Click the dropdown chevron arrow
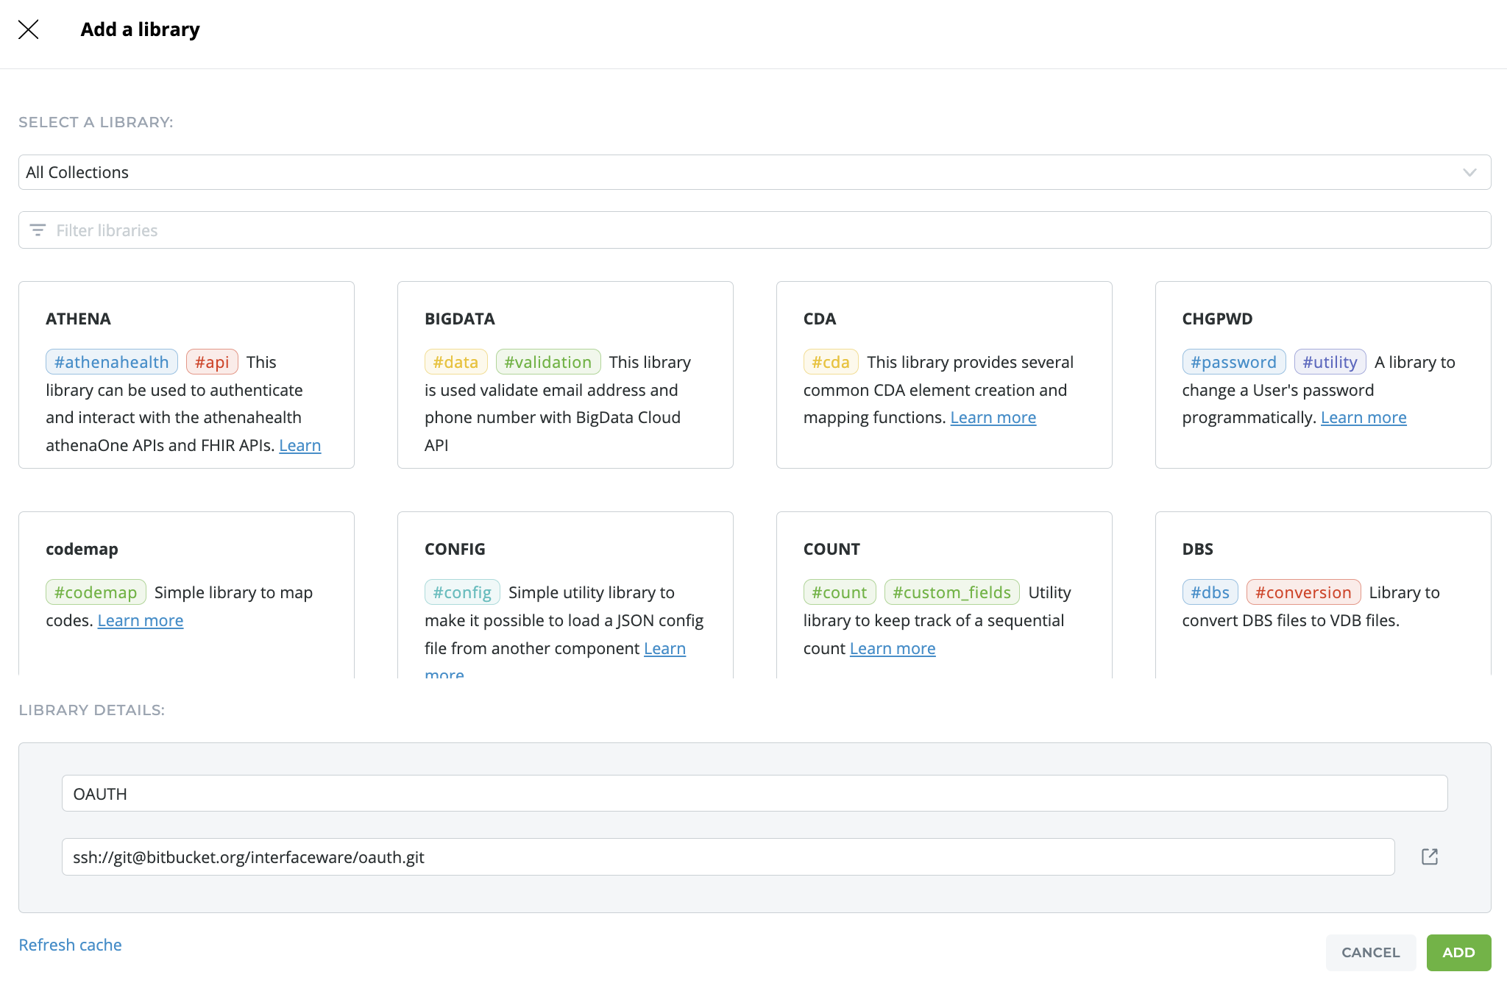This screenshot has height=983, width=1507. 1469,172
